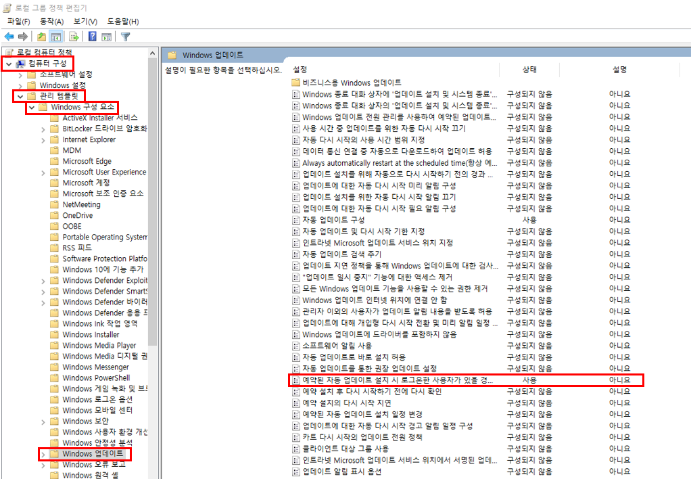Click the Back arrow toolbar icon
The height and width of the screenshot is (479, 691).
click(9, 37)
